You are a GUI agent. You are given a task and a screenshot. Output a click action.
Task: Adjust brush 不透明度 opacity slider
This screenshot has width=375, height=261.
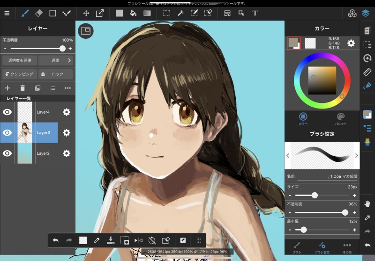point(322,212)
